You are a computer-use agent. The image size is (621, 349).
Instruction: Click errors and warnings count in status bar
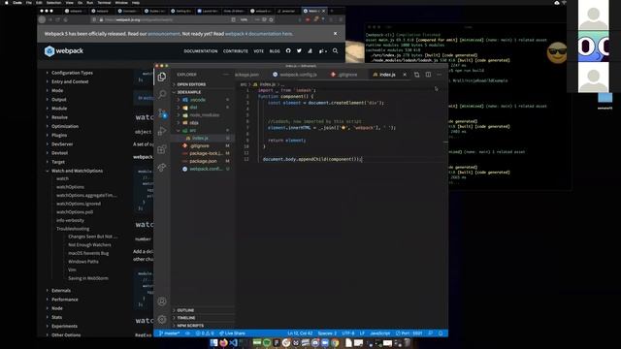click(205, 333)
